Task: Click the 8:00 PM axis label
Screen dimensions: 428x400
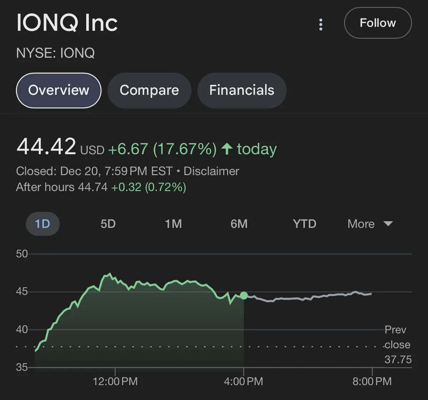Action: [372, 381]
